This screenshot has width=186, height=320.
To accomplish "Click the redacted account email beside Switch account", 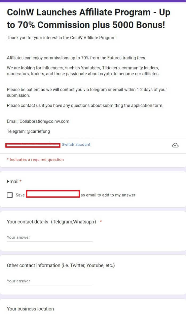I will click(x=33, y=145).
